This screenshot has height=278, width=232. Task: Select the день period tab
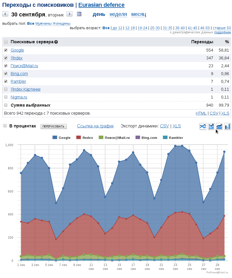tap(99, 14)
